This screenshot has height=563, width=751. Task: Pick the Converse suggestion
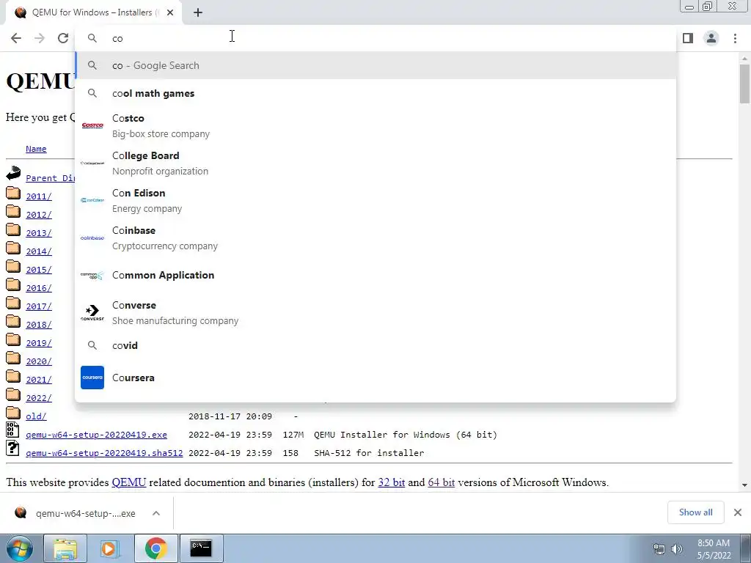(375, 312)
